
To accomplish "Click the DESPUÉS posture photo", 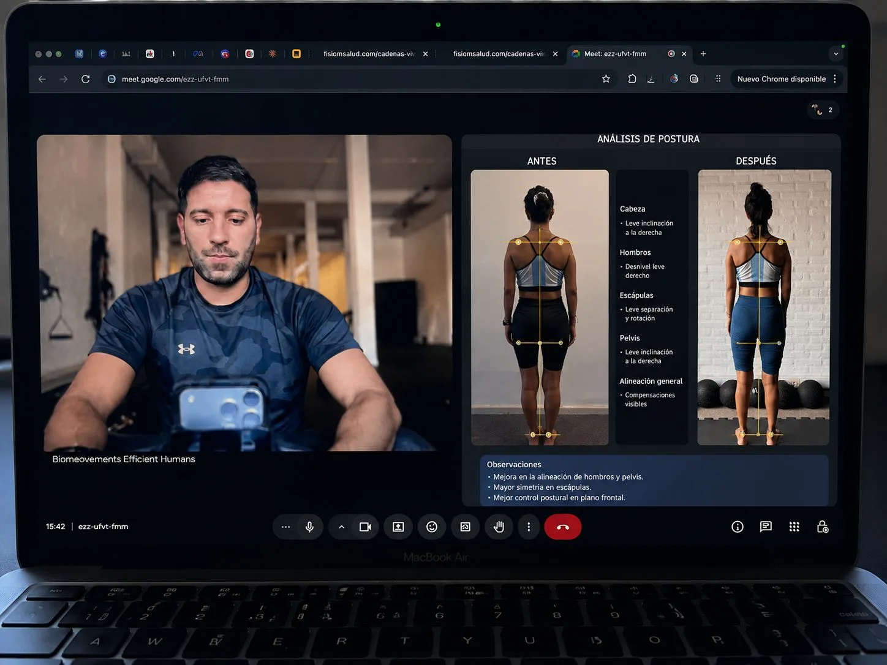I will pos(764,307).
